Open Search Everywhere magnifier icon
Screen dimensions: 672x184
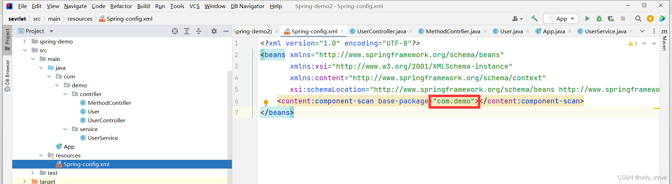coord(638,19)
